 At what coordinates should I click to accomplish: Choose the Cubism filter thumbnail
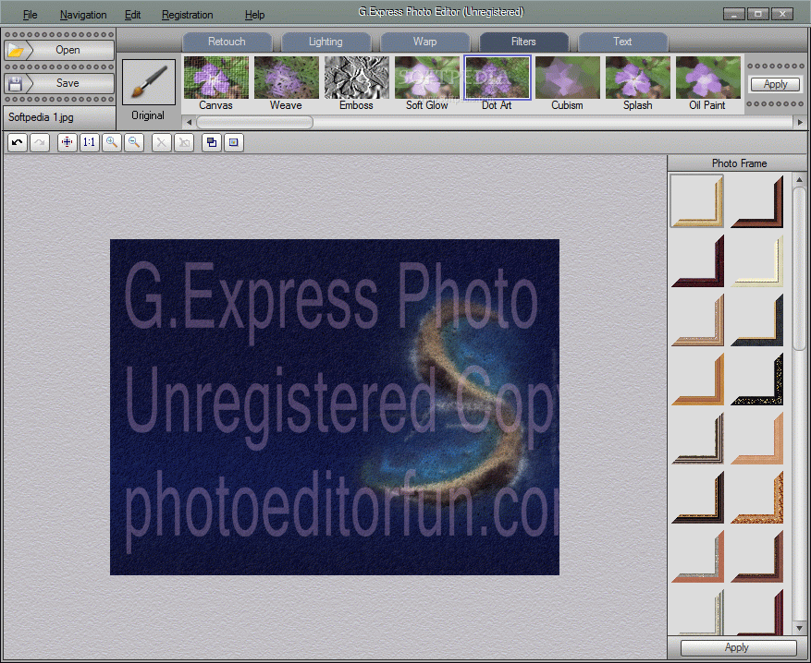[568, 78]
